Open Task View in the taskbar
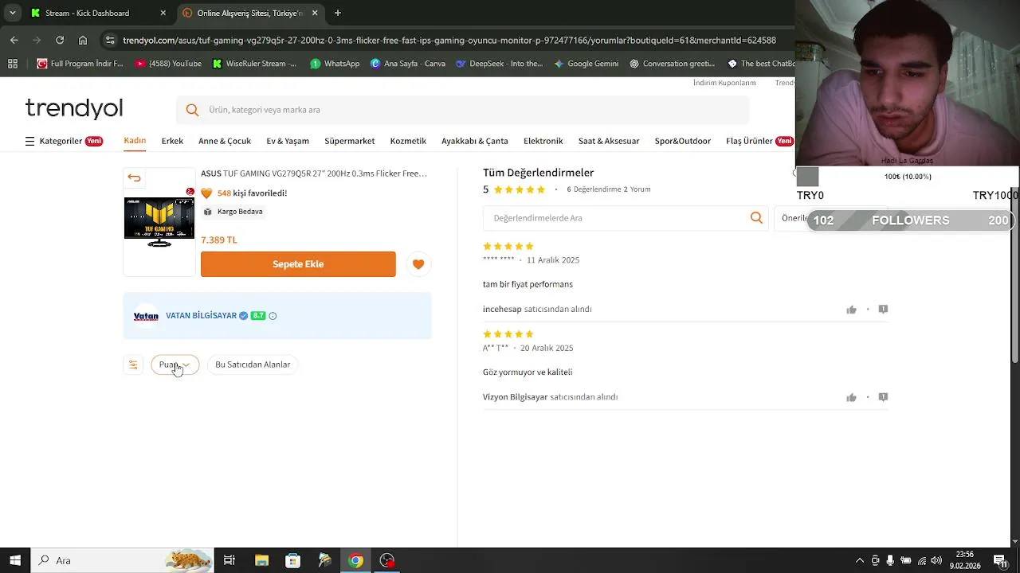 (x=229, y=560)
